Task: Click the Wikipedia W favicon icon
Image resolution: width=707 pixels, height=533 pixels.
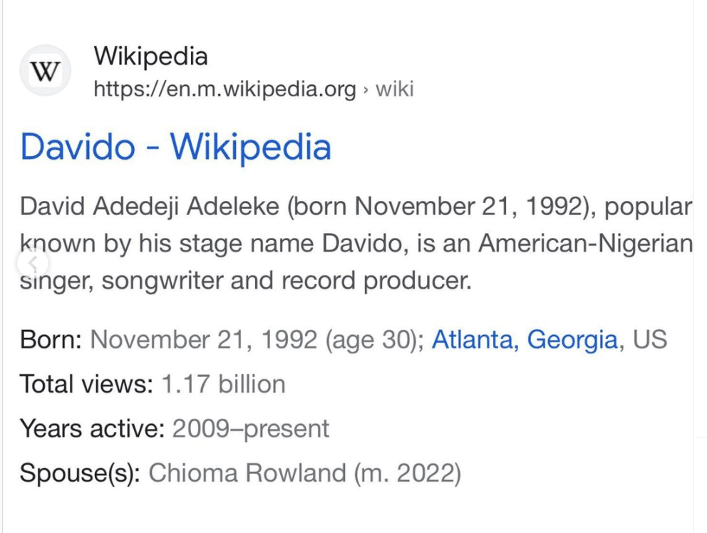Action: point(45,71)
